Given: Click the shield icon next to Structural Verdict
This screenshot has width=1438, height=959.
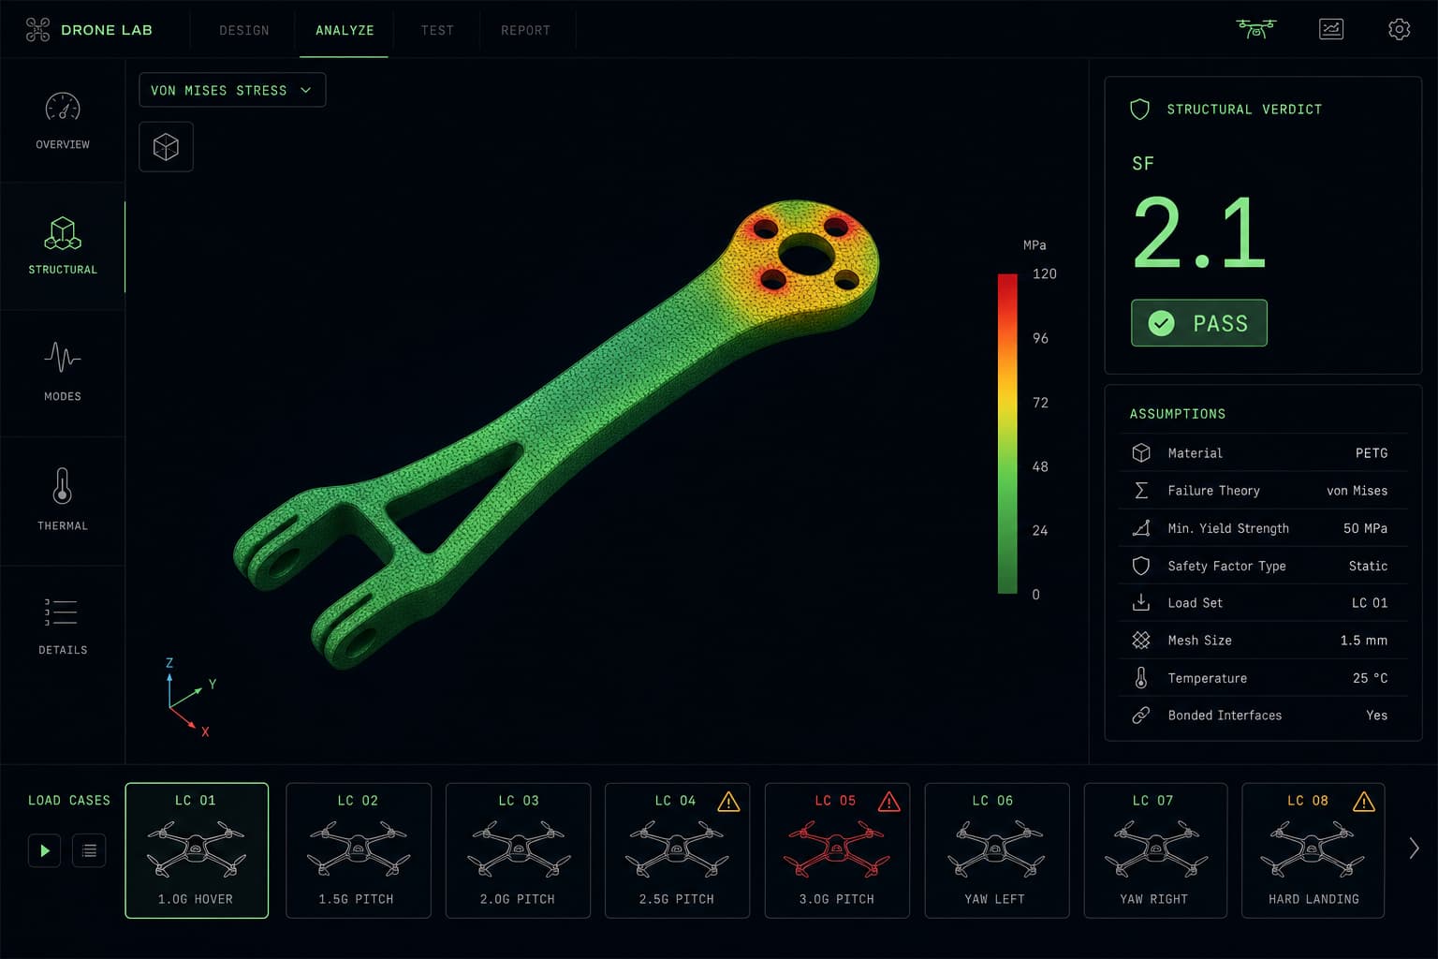Looking at the screenshot, I should click(x=1139, y=110).
